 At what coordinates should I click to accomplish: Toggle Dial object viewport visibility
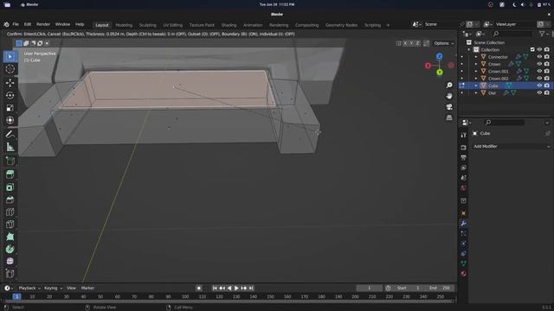tap(539, 92)
